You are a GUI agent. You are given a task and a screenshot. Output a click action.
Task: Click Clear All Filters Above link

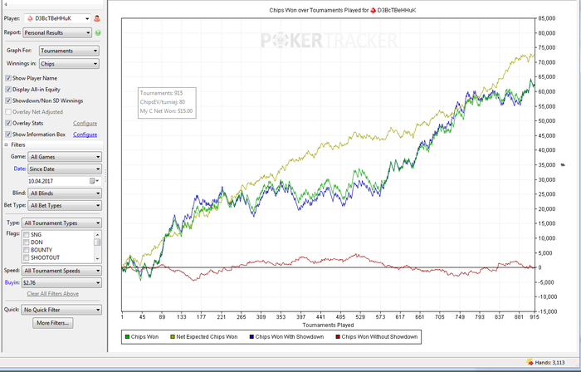52,294
